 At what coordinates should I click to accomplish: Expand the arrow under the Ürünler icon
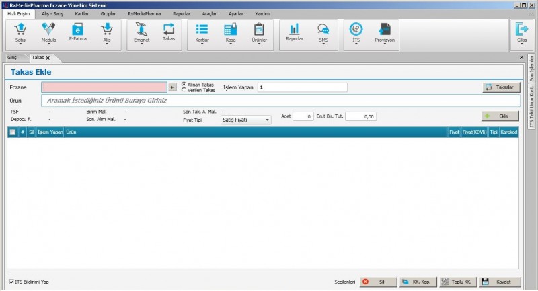coord(259,45)
